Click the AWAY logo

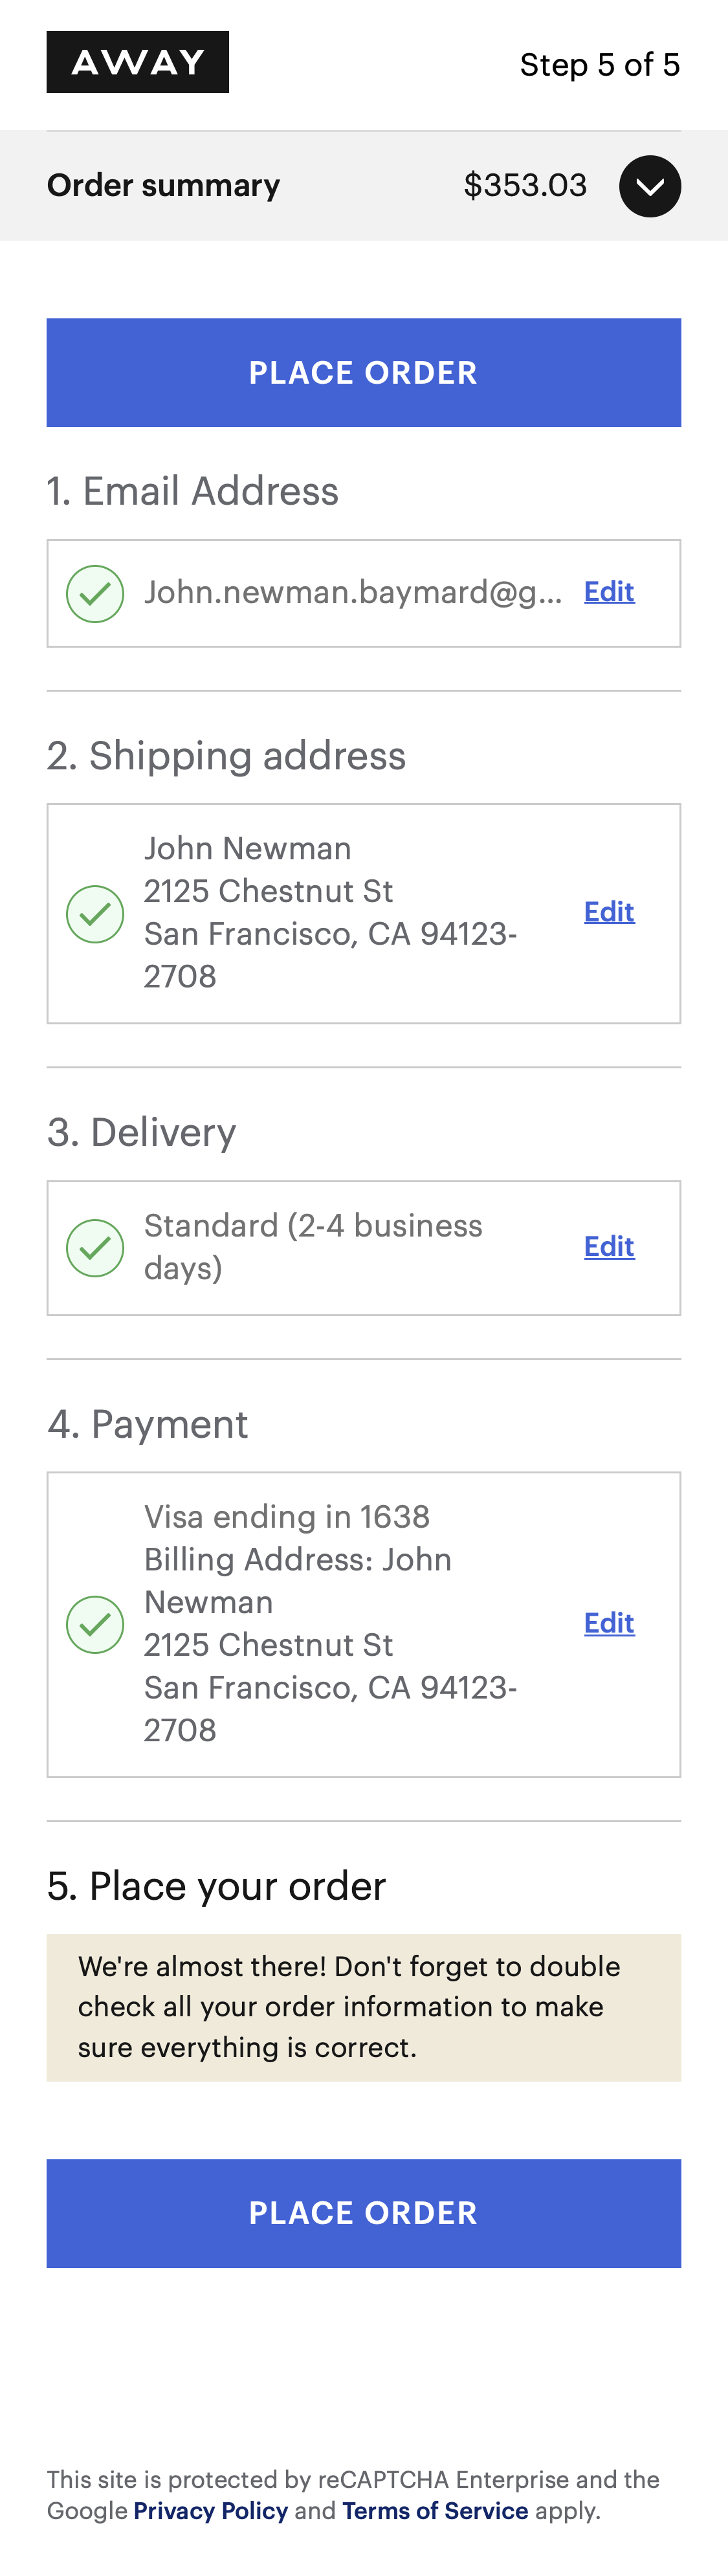(x=137, y=62)
